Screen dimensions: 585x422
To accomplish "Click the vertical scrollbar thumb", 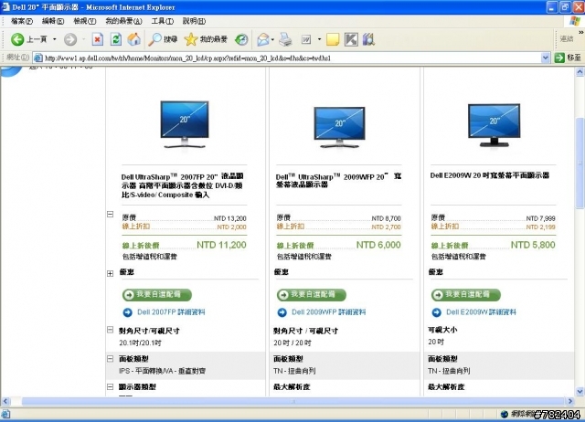I will pos(580,163).
